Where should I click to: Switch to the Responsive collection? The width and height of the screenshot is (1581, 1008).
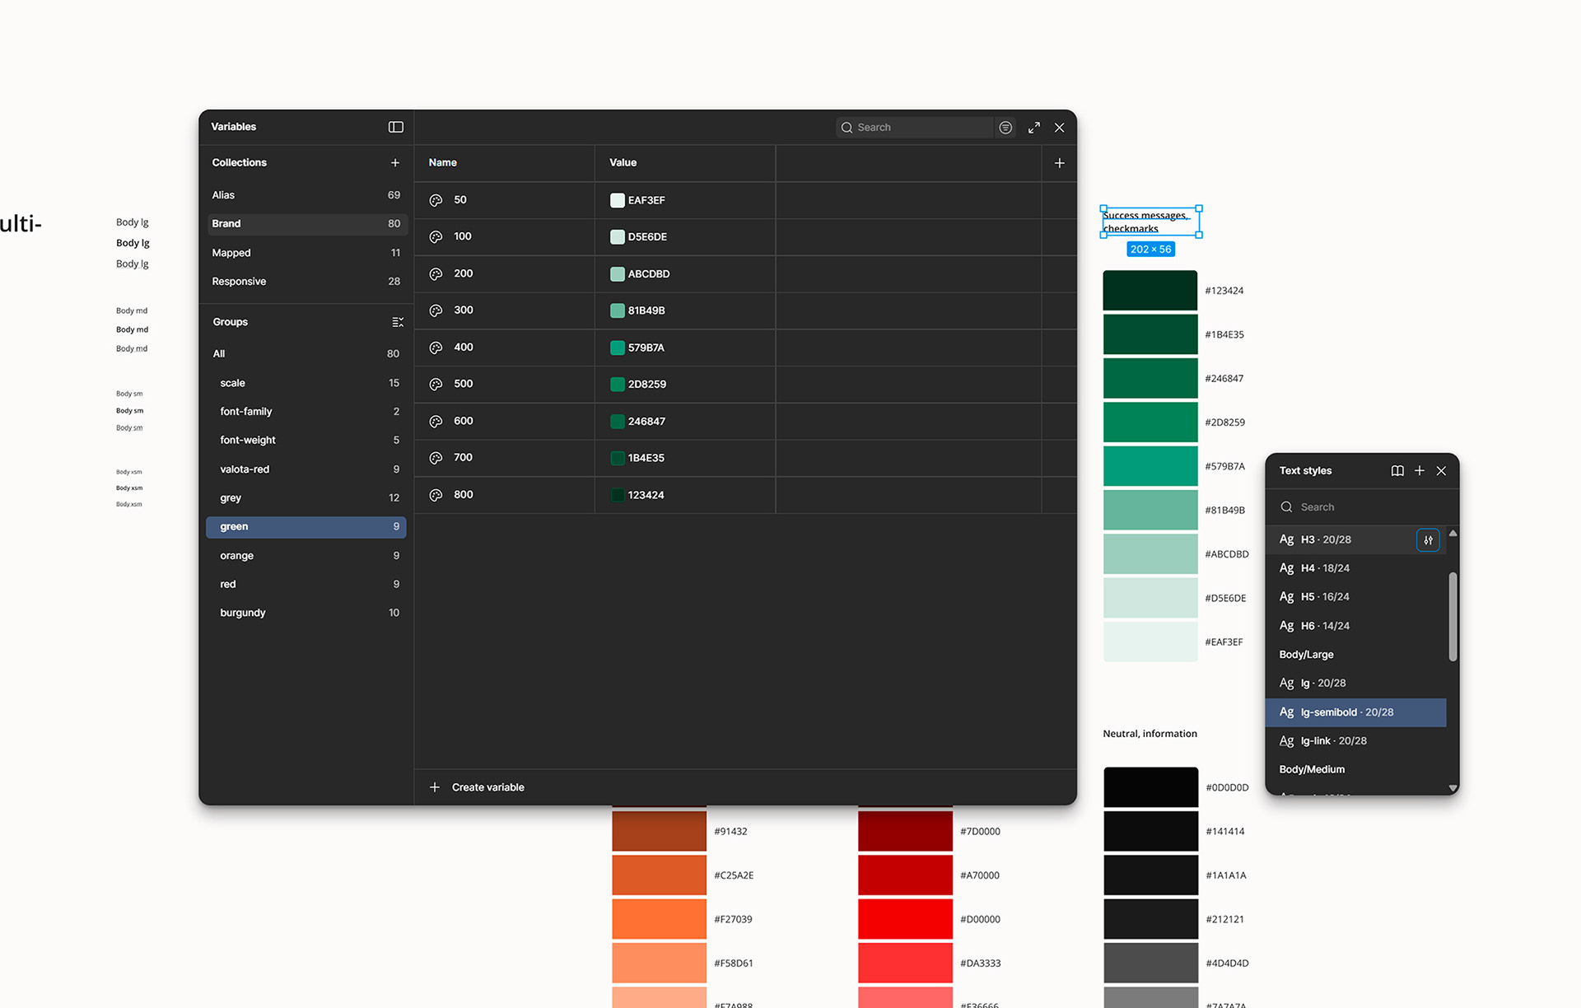(239, 282)
